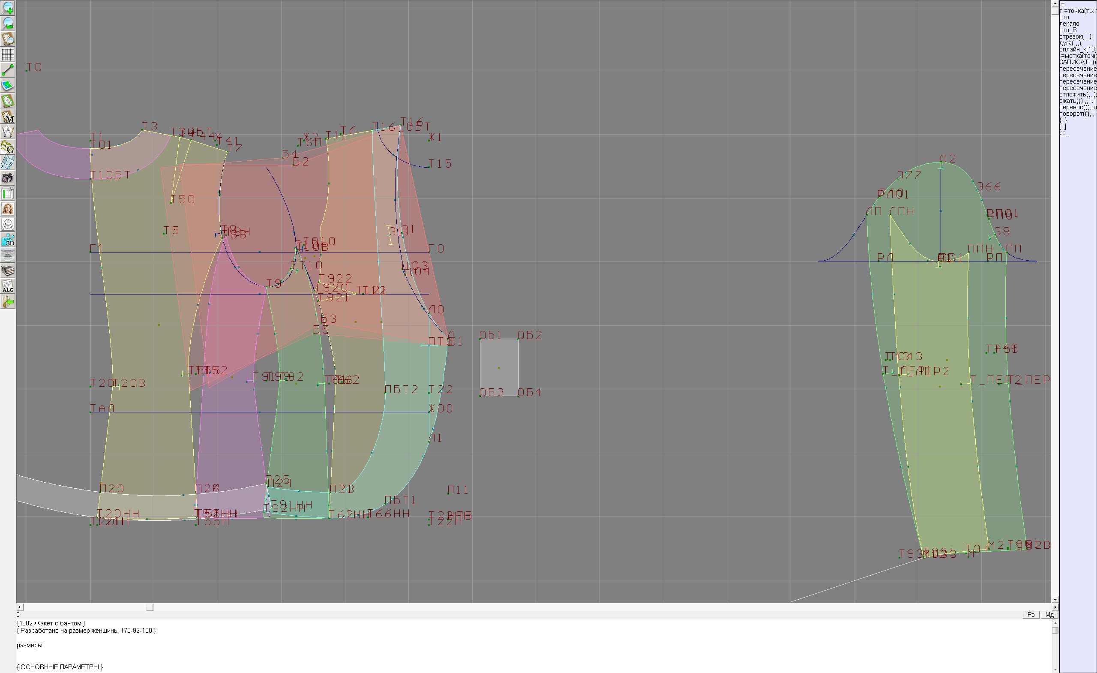Open the spreadsheet table icon

pos(8,194)
